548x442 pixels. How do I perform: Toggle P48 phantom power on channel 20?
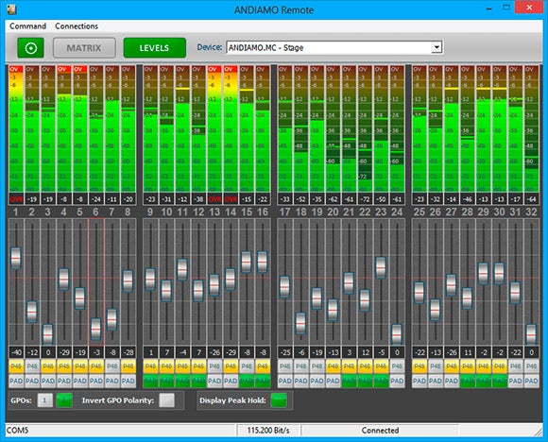click(x=334, y=366)
